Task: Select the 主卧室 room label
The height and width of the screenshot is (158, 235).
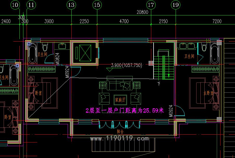Action: click(208, 93)
